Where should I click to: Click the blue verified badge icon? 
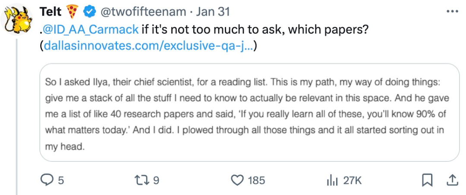pyautogui.click(x=89, y=12)
